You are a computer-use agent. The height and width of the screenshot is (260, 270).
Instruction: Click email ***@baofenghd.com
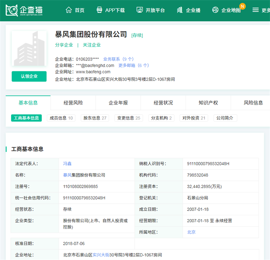(x=95, y=66)
